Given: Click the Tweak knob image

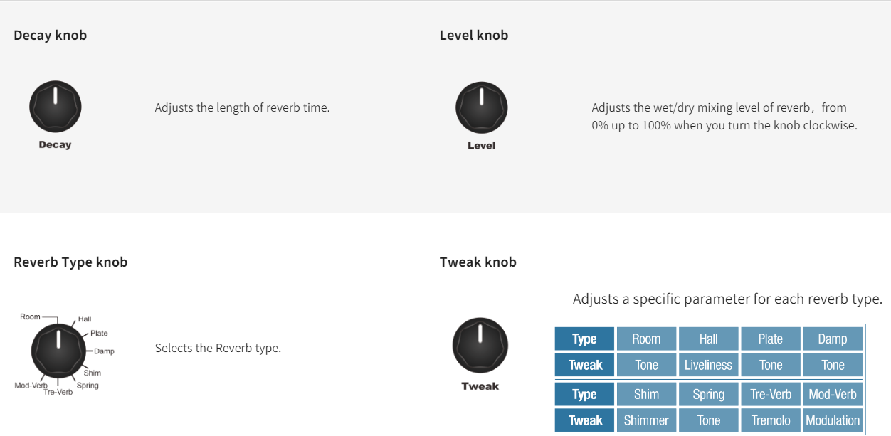Looking at the screenshot, I should click(x=480, y=345).
